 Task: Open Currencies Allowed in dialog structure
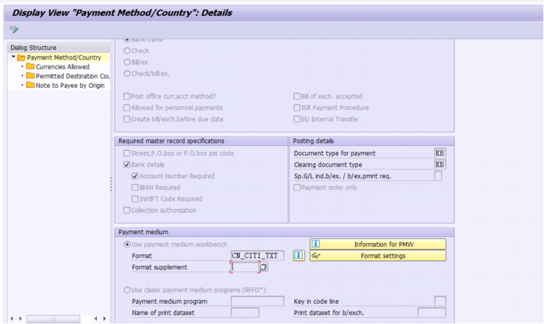click(x=62, y=66)
